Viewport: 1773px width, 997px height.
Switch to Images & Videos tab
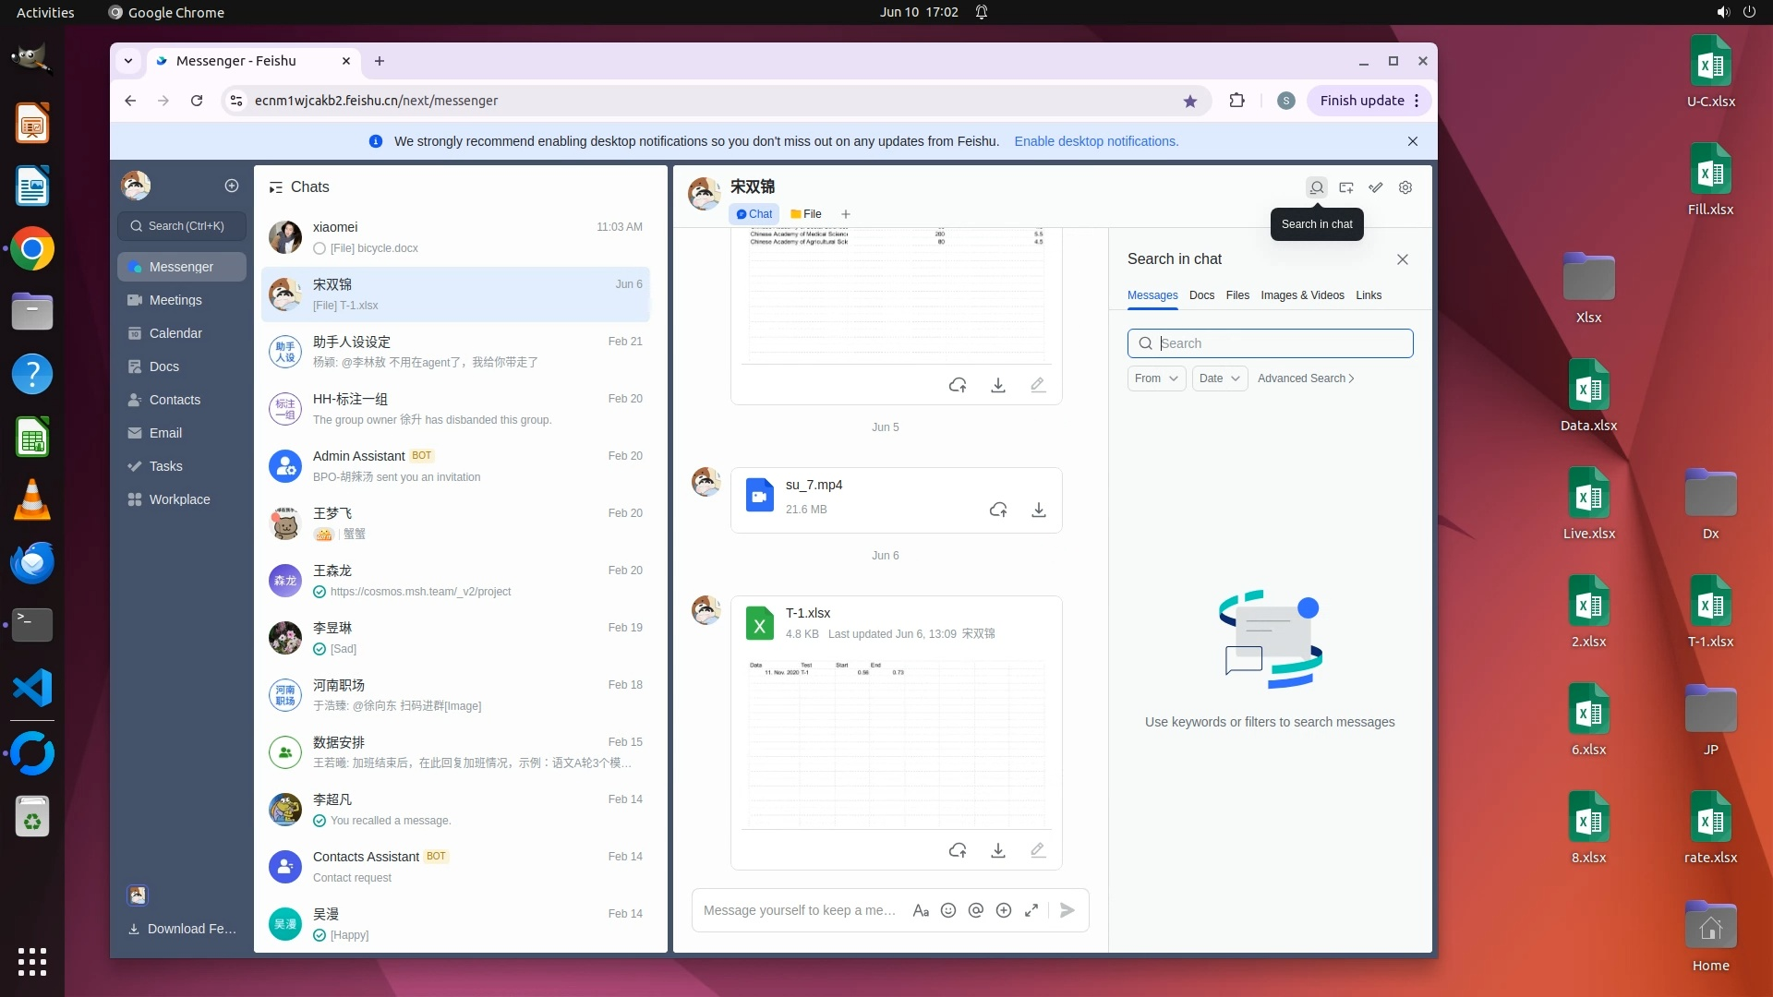[1302, 295]
